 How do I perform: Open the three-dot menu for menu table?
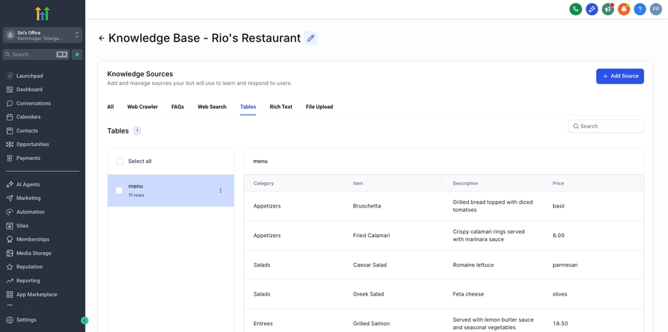(220, 190)
